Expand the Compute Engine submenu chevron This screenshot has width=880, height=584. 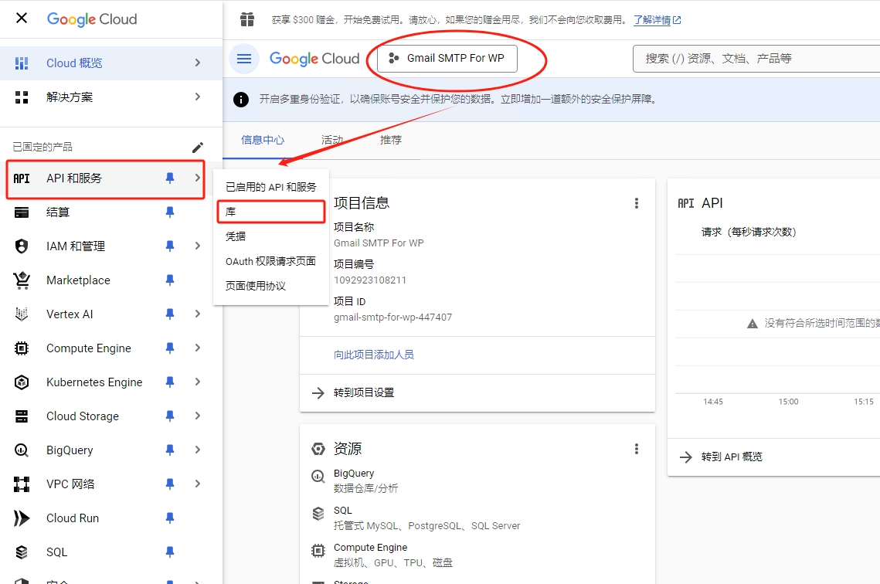pos(198,348)
